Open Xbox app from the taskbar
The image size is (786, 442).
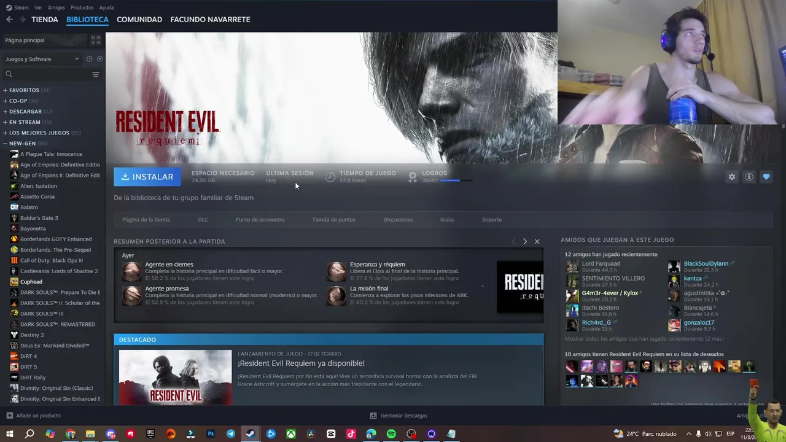coord(291,434)
